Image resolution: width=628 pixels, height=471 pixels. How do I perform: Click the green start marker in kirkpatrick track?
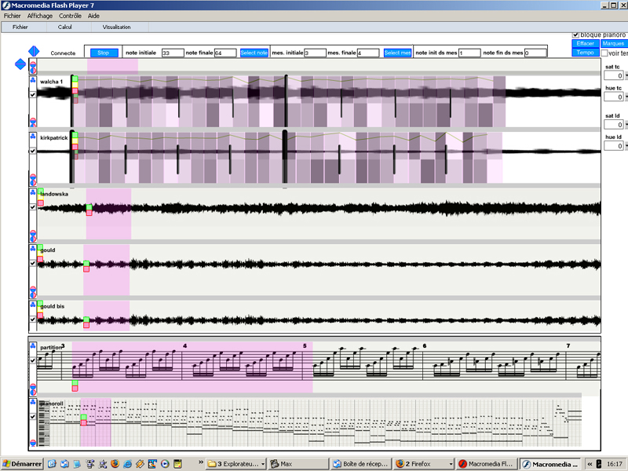pyautogui.click(x=75, y=135)
